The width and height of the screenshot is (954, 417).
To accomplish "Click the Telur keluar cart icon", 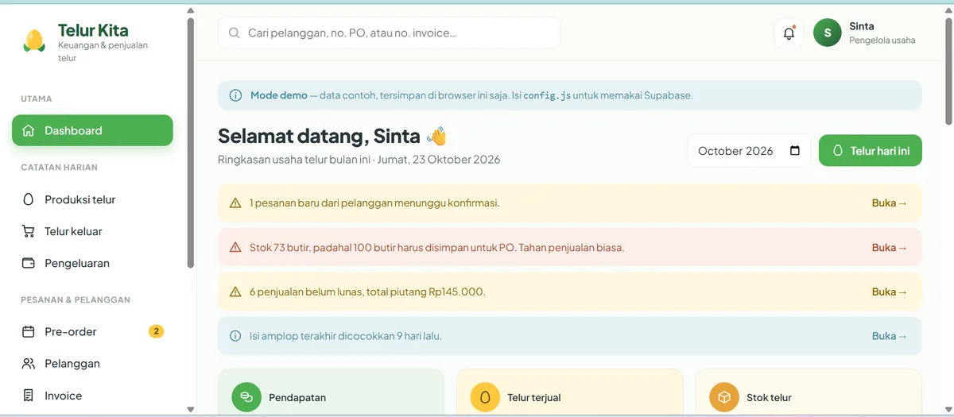I will click(x=29, y=231).
